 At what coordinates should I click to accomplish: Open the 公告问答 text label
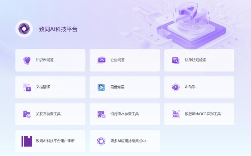117,60
